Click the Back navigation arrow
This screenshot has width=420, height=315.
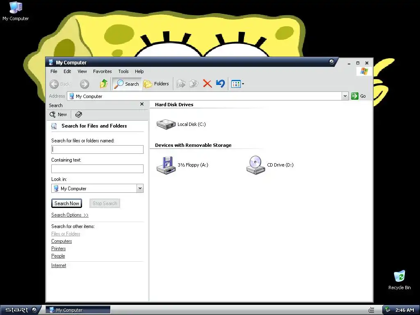[x=59, y=84]
